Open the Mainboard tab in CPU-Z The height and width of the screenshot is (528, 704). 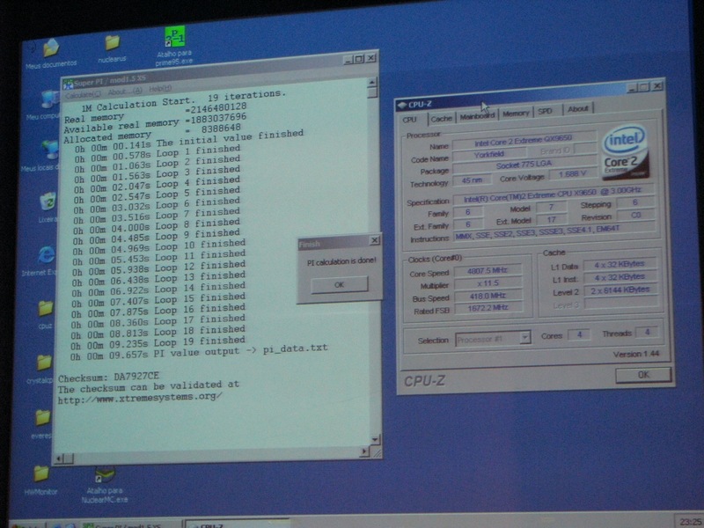click(x=477, y=116)
